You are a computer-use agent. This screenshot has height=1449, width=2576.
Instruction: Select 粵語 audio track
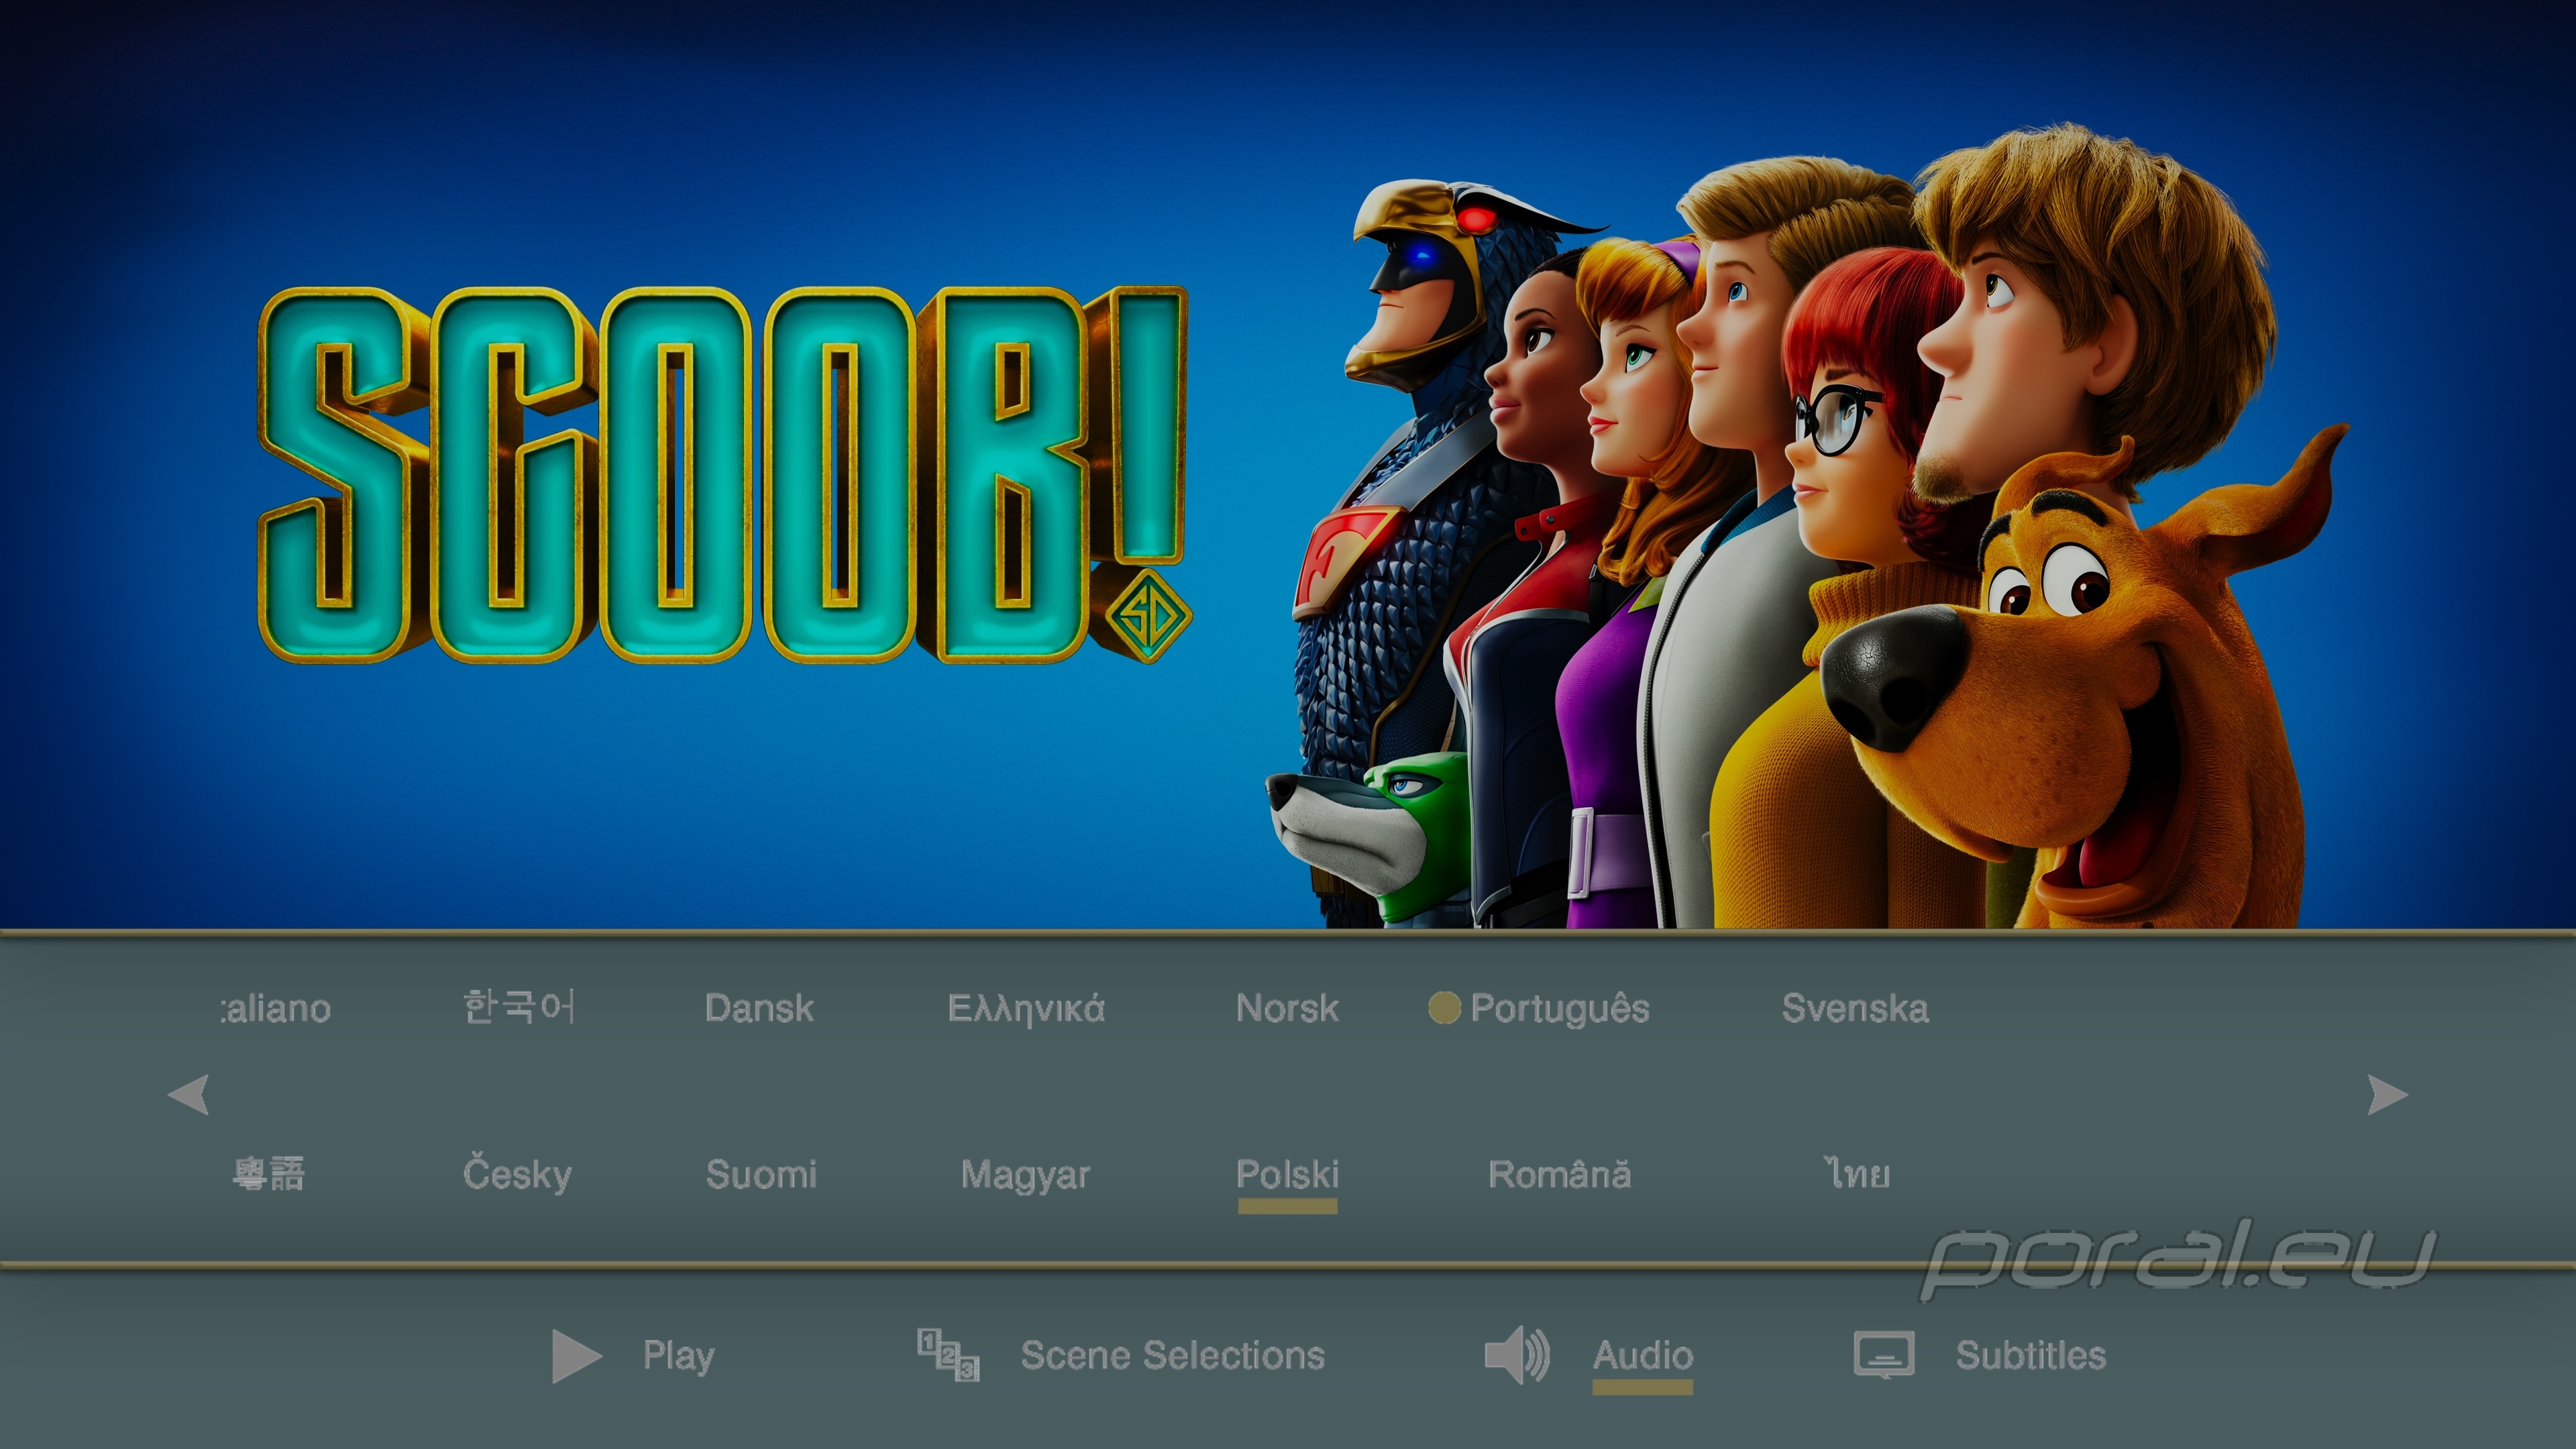268,1174
